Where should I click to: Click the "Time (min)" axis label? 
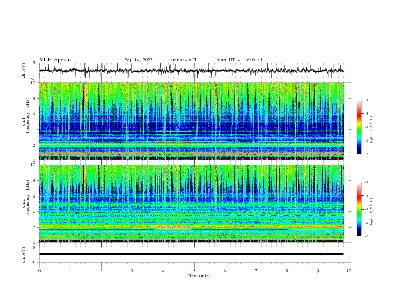pyautogui.click(x=198, y=276)
